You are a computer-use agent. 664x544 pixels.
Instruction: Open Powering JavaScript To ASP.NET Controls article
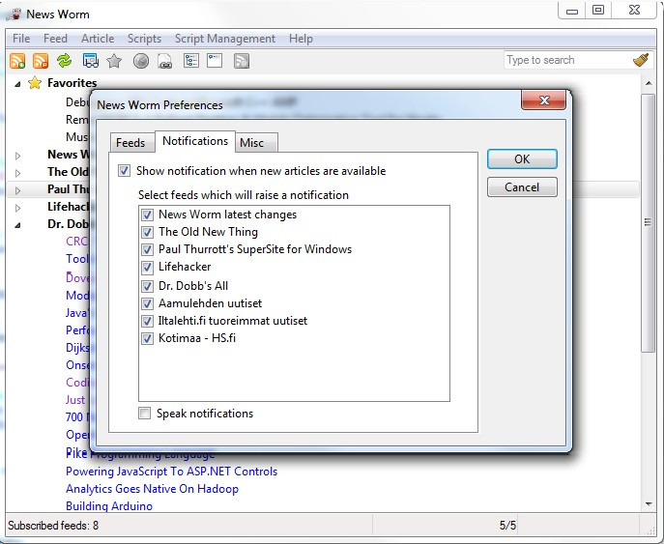coord(171,472)
